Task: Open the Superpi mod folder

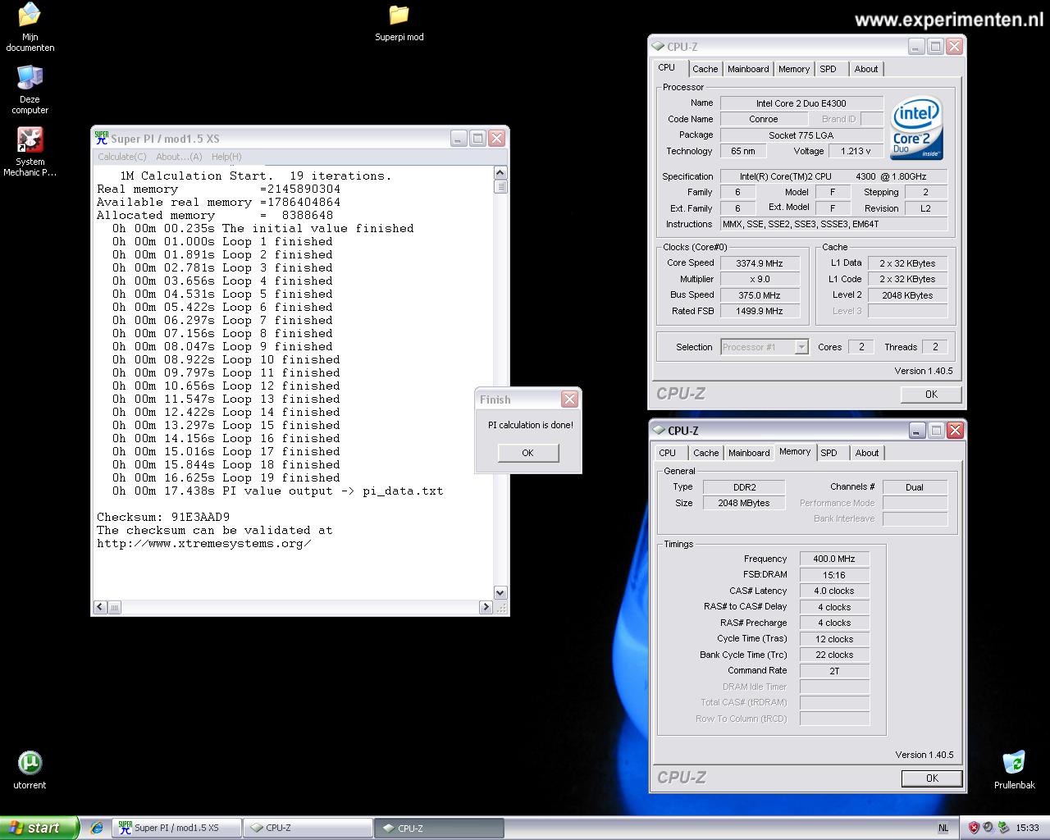Action: pos(399,22)
